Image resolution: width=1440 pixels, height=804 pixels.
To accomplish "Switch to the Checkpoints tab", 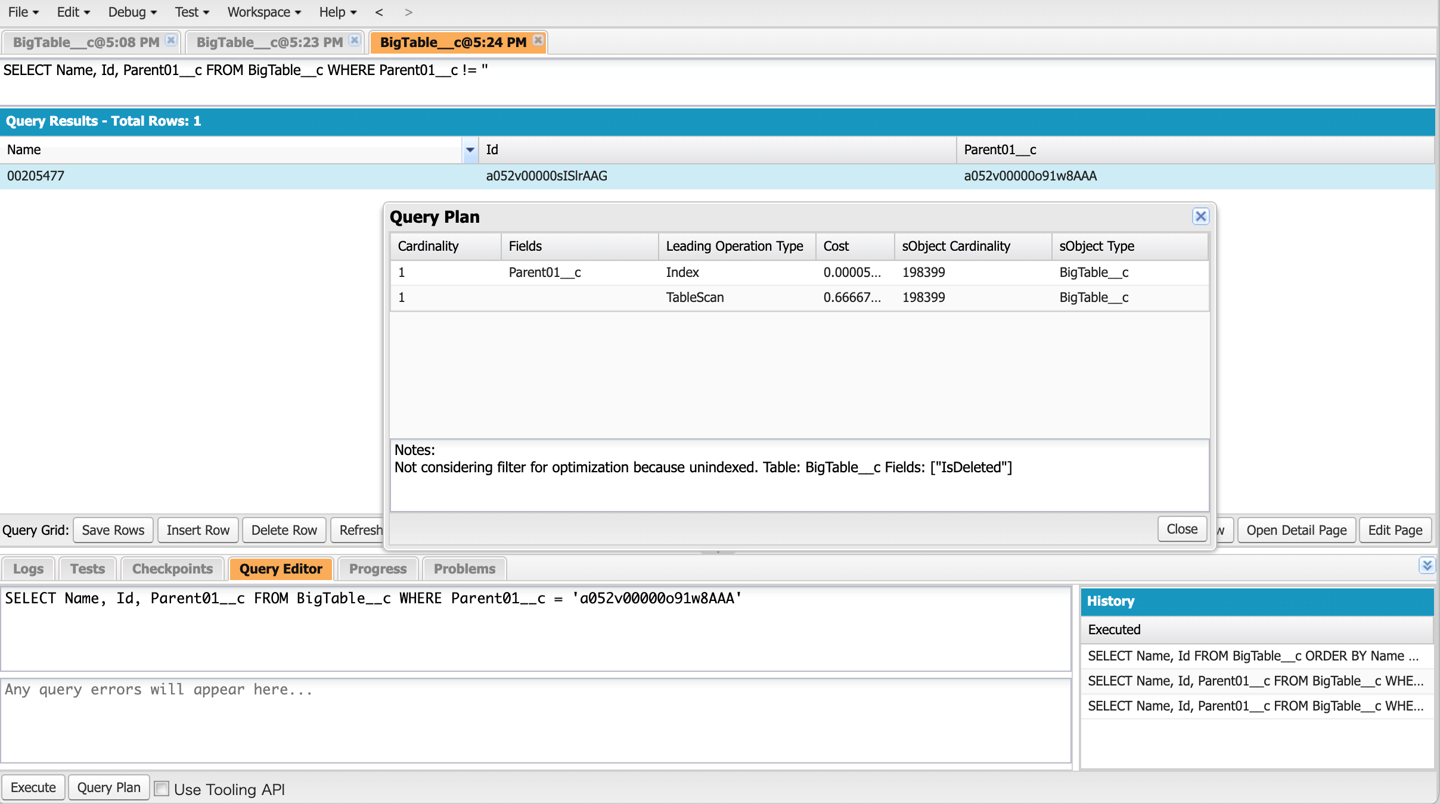I will point(172,569).
